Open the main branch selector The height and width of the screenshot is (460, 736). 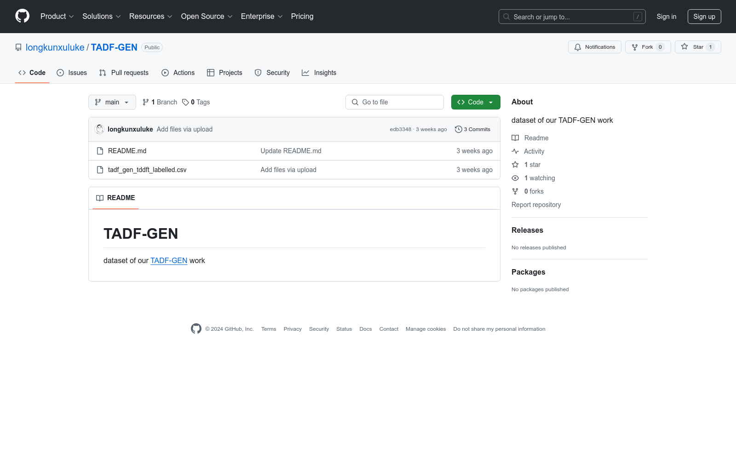click(x=112, y=102)
